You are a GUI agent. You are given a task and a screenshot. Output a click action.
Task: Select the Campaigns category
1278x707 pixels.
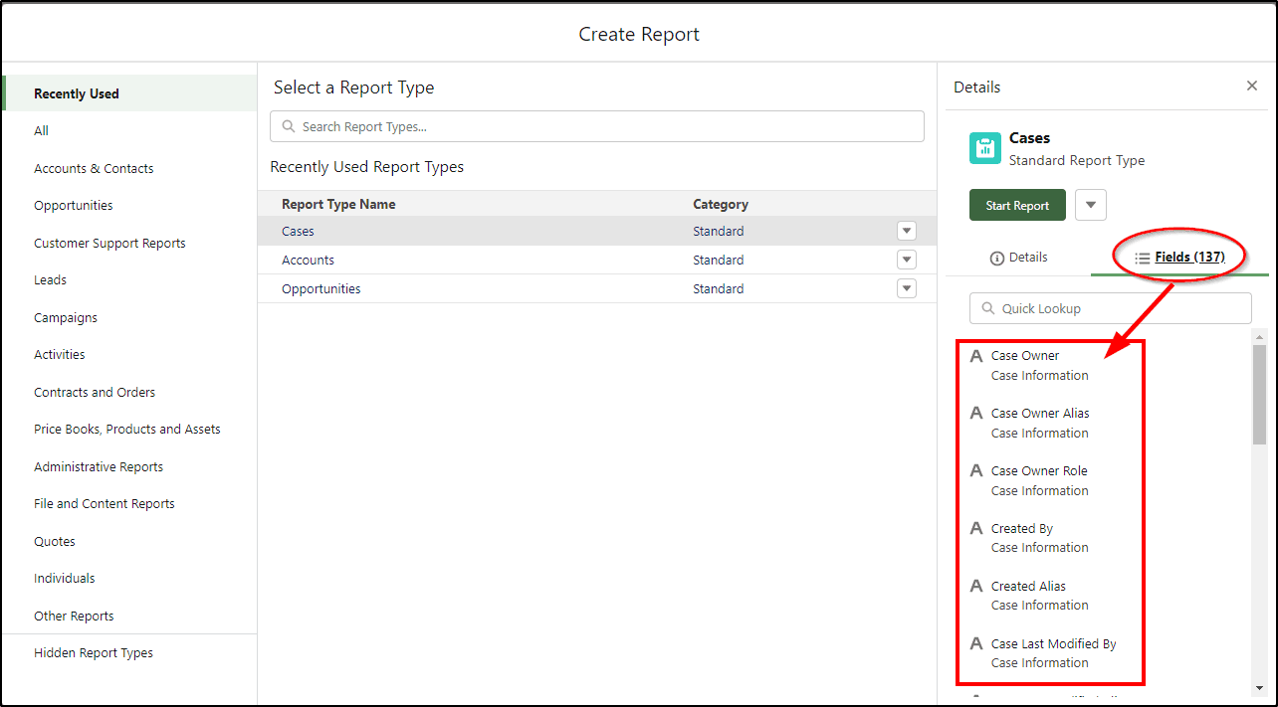click(129, 317)
